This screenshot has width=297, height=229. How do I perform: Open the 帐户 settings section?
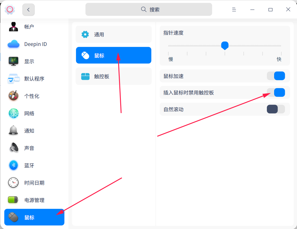click(x=34, y=27)
